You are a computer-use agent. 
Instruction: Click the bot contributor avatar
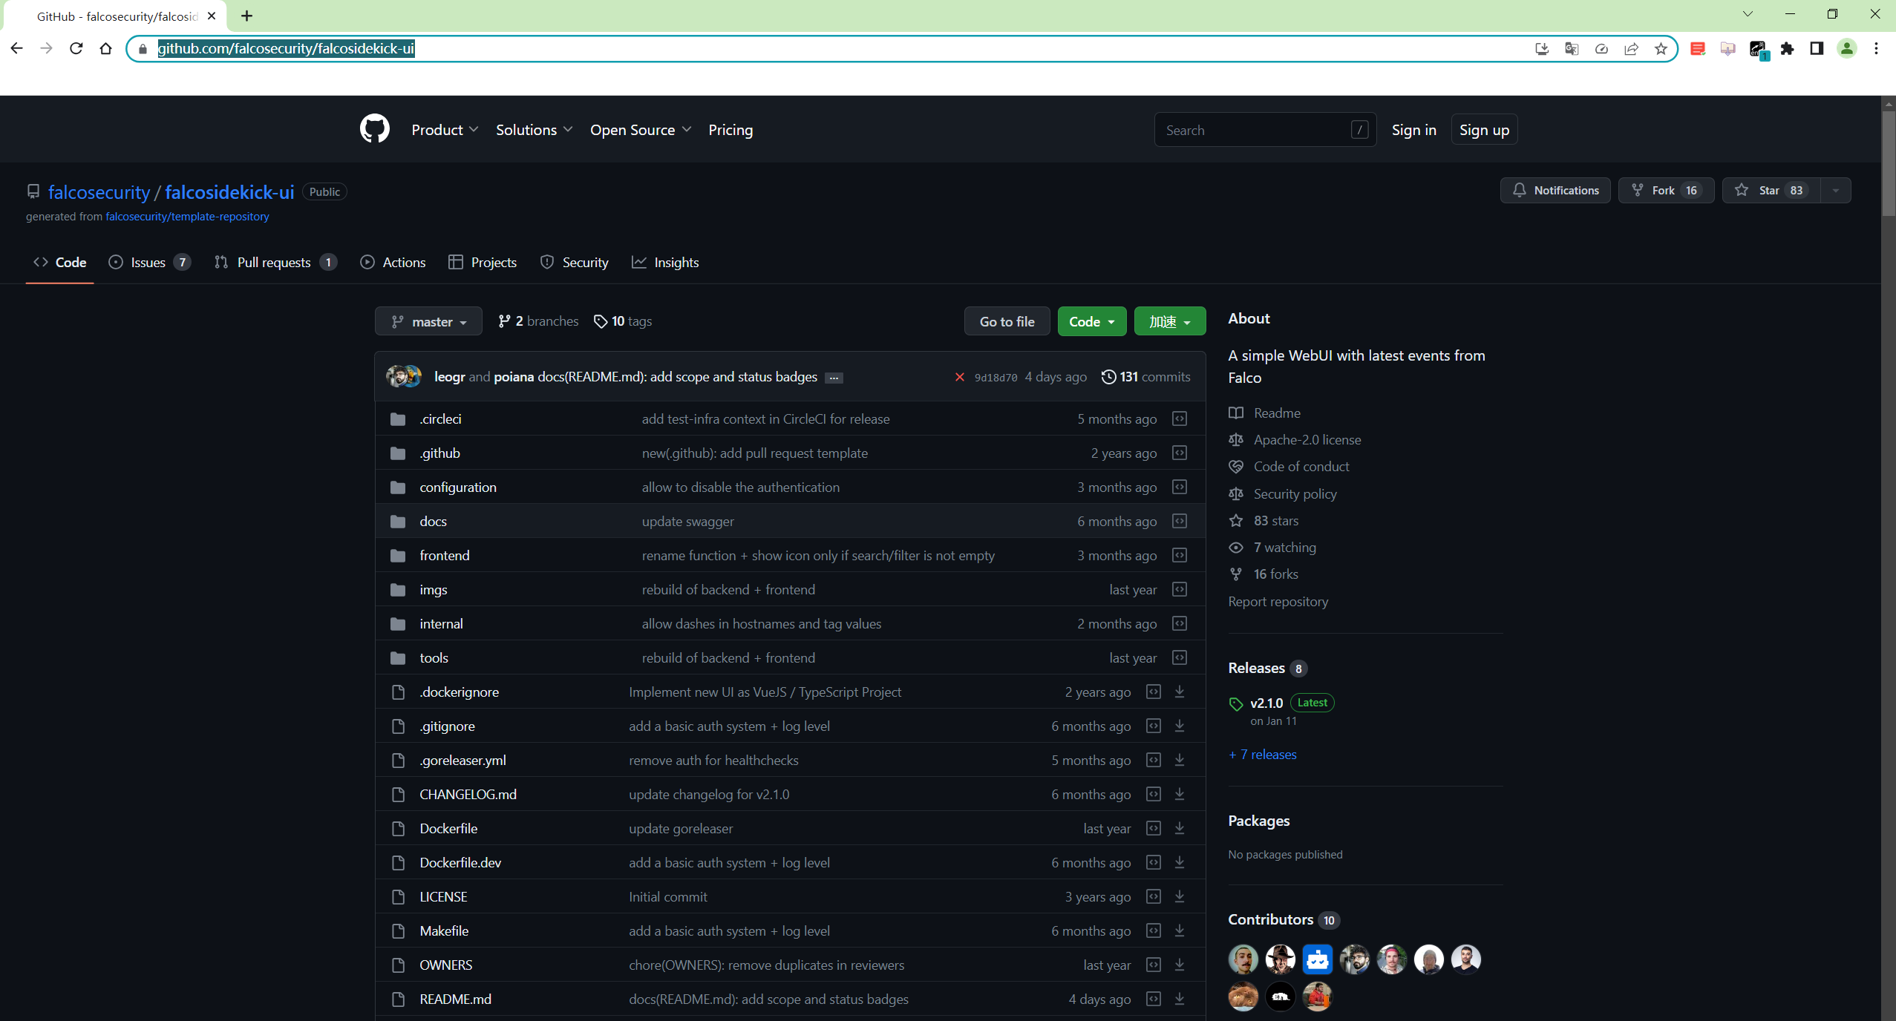pyautogui.click(x=1317, y=959)
